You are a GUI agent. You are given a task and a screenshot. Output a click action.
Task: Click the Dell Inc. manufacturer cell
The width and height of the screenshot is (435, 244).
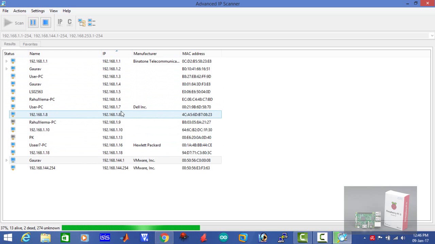(x=140, y=107)
